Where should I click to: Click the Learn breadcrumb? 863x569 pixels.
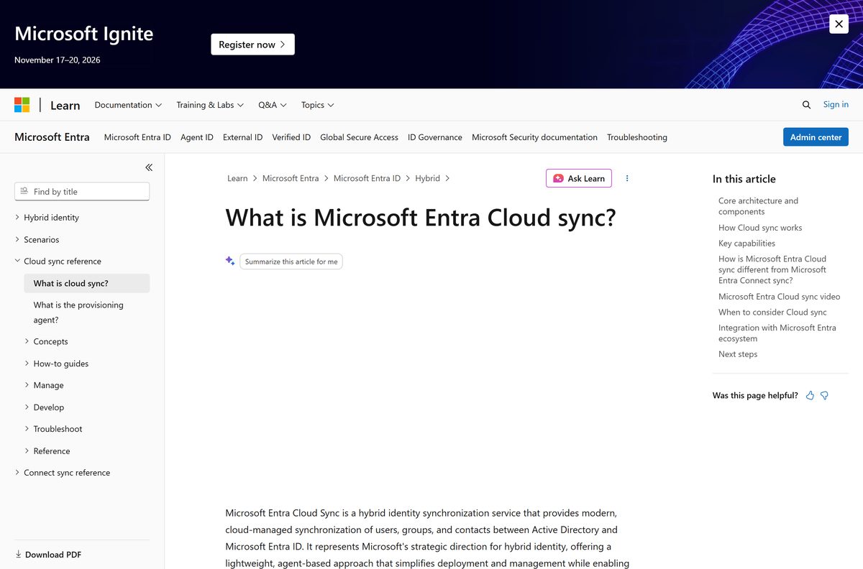(237, 178)
